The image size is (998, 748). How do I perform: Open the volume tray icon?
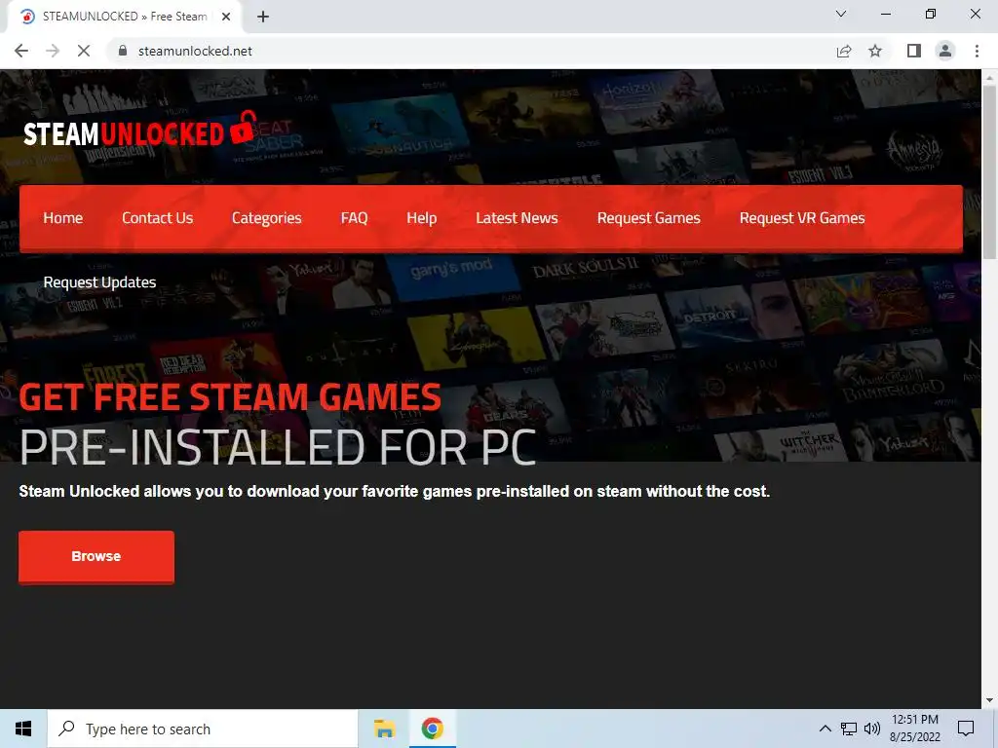(872, 729)
